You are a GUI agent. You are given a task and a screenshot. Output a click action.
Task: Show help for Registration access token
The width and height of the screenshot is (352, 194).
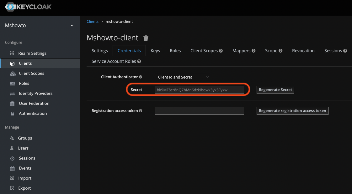pyautogui.click(x=141, y=111)
